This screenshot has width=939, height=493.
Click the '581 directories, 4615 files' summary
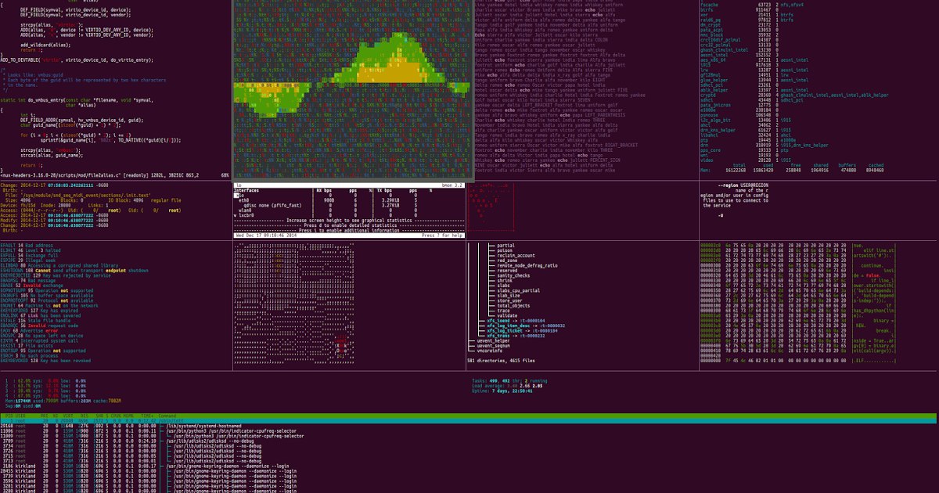(501, 361)
